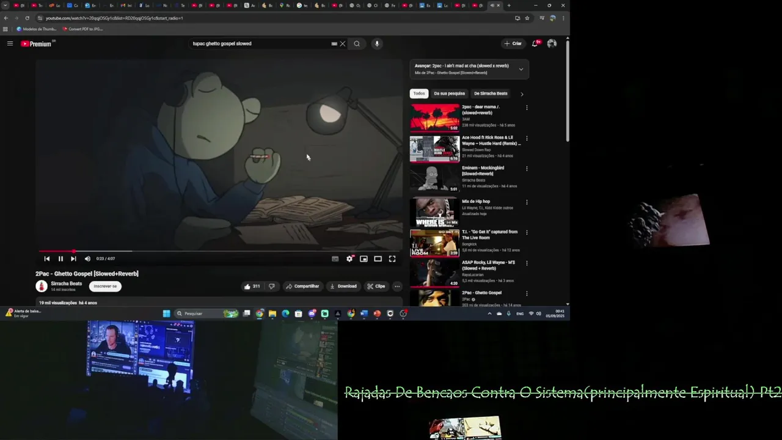Open options for Mix de Hip hop

527,202
